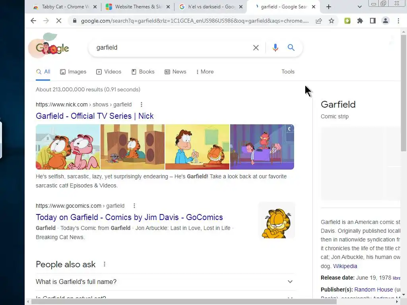This screenshot has width=407, height=305.
Task: Click the gocomics.com result URL text
Action: [x=80, y=206]
